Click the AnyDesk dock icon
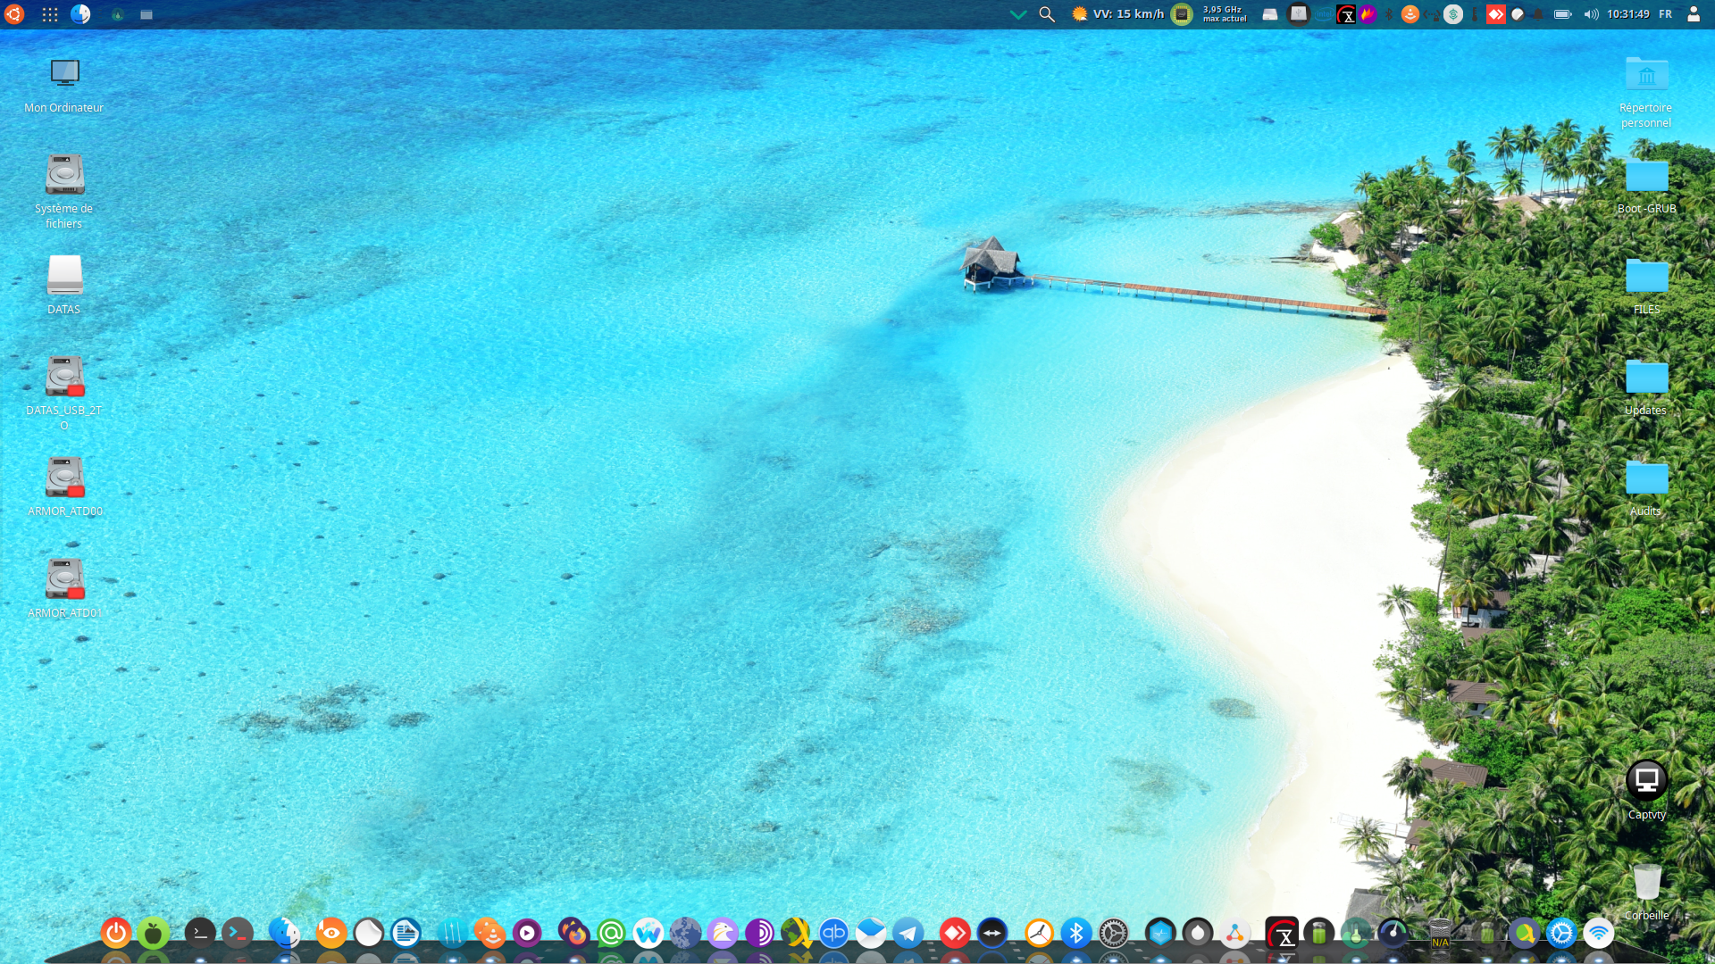Viewport: 1715px width, 964px height. pyautogui.click(x=955, y=934)
